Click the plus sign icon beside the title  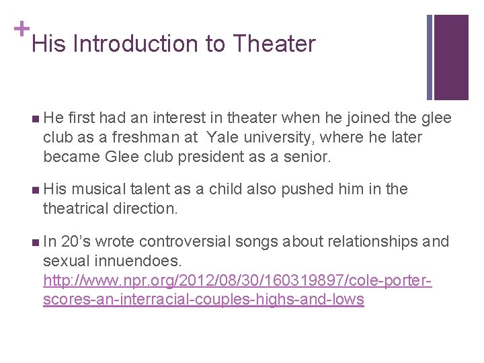click(22, 29)
